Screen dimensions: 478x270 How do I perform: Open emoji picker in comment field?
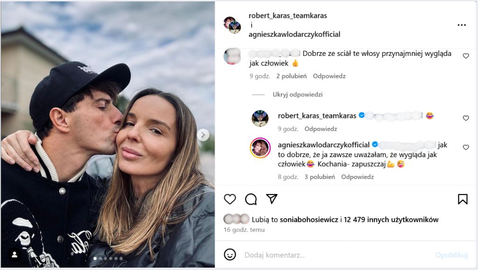229,255
